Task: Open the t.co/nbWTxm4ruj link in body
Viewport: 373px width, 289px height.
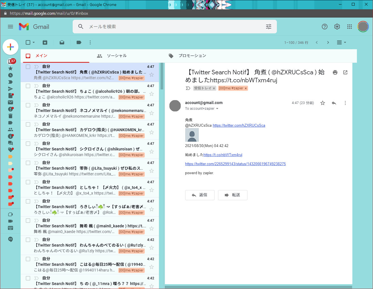Action: pos(223,155)
